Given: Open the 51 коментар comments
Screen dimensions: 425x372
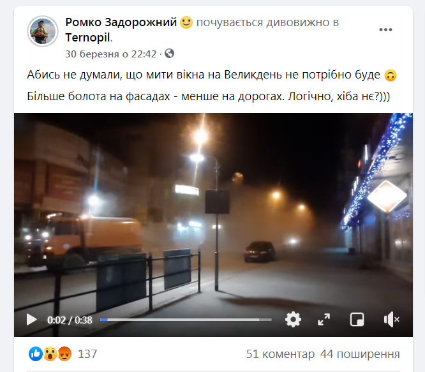Looking at the screenshot, I should 280,354.
